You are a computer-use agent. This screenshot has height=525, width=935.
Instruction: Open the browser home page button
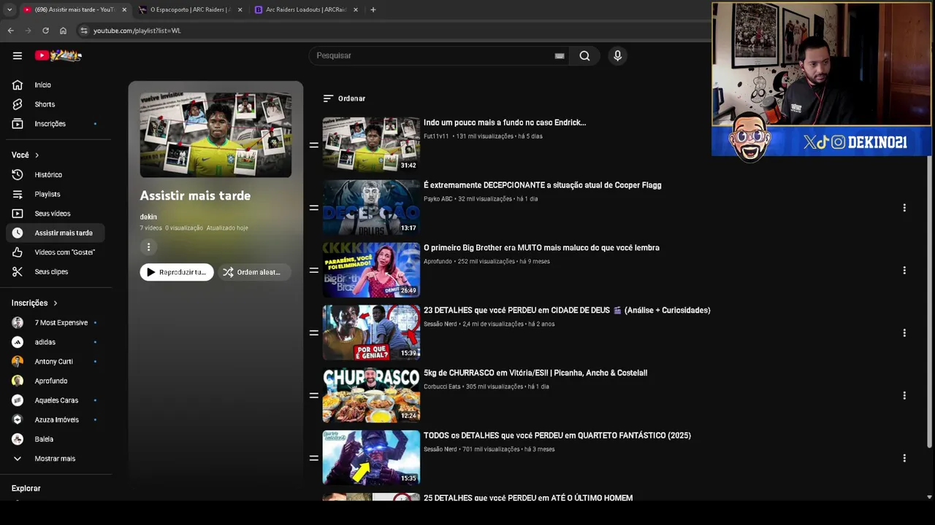point(63,31)
